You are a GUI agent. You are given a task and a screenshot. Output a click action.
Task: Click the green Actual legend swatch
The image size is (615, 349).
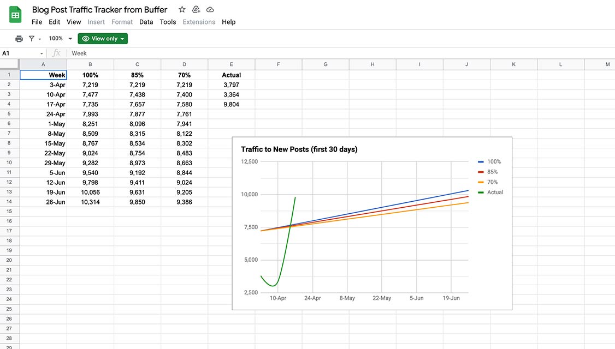481,192
